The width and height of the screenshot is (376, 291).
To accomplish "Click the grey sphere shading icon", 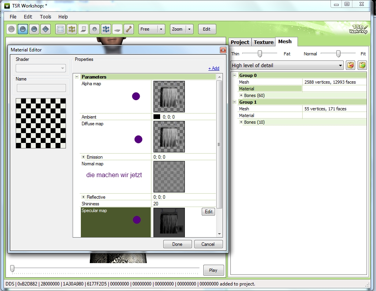I will 12,29.
